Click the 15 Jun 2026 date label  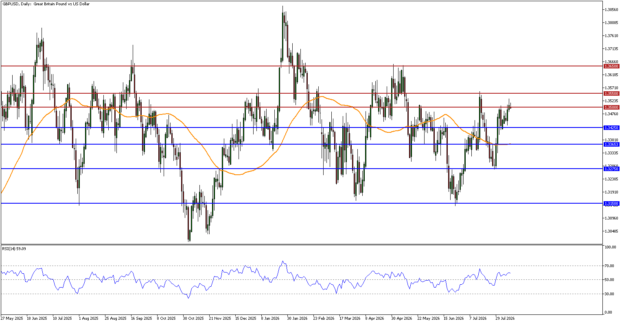coord(453,319)
